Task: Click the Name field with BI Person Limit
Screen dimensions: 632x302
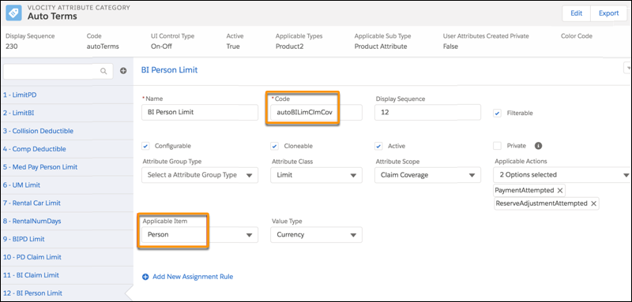Action: 200,112
